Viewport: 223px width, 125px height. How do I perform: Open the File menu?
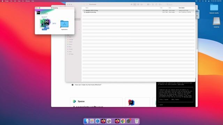coord(11,1)
